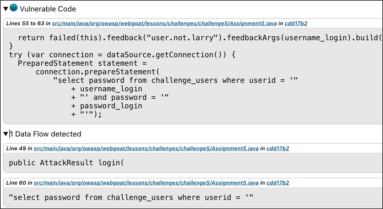This screenshot has width=383, height=209.
Task: Open commit cdd17b2 link for Line 60
Action: 278,183
